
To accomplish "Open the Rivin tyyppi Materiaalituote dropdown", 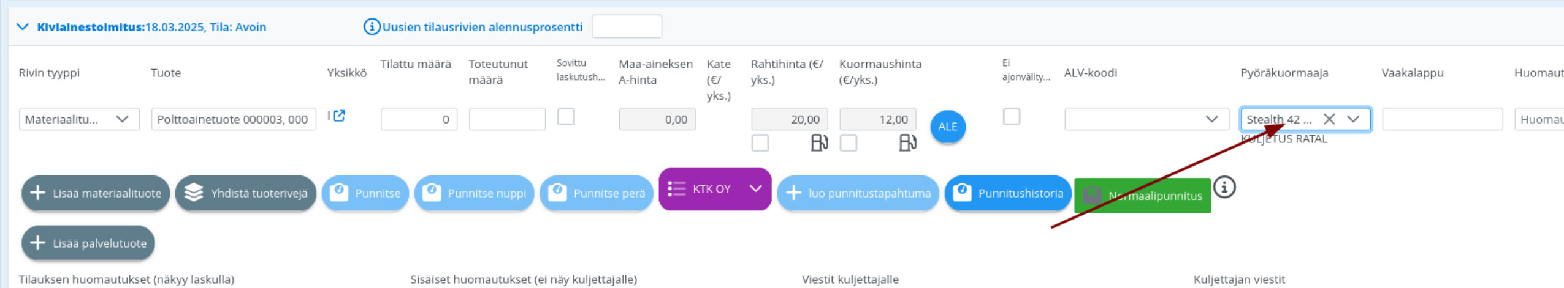I will click(79, 119).
